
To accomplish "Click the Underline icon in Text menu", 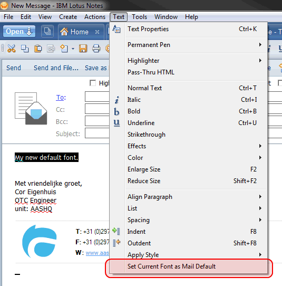I will tap(116, 123).
